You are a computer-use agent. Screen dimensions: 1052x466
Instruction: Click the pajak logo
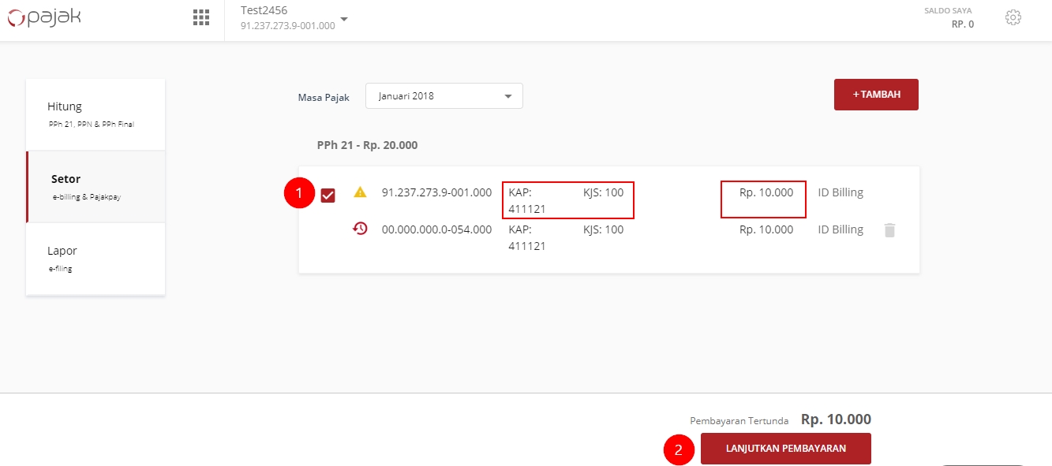coord(44,17)
